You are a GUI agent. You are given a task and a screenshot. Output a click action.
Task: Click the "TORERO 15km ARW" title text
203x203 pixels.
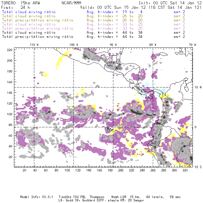tap(21, 3)
